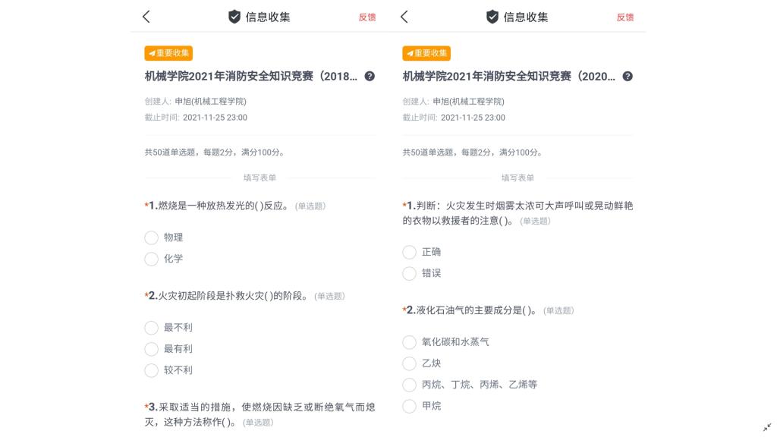The image size is (777, 437).
Task: Open help icon beside 2018 competition title
Action: (370, 76)
